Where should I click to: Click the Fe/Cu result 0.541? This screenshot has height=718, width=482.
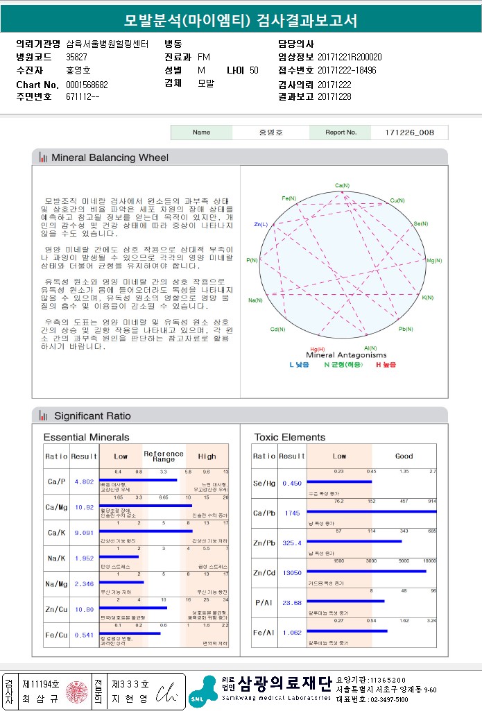click(x=84, y=635)
